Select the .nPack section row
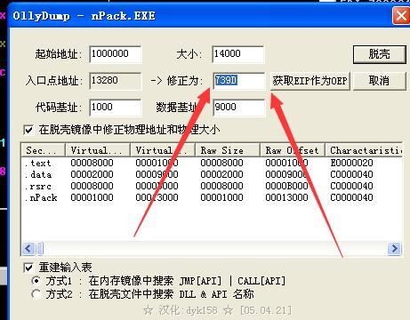This screenshot has height=320, width=410. (x=212, y=197)
